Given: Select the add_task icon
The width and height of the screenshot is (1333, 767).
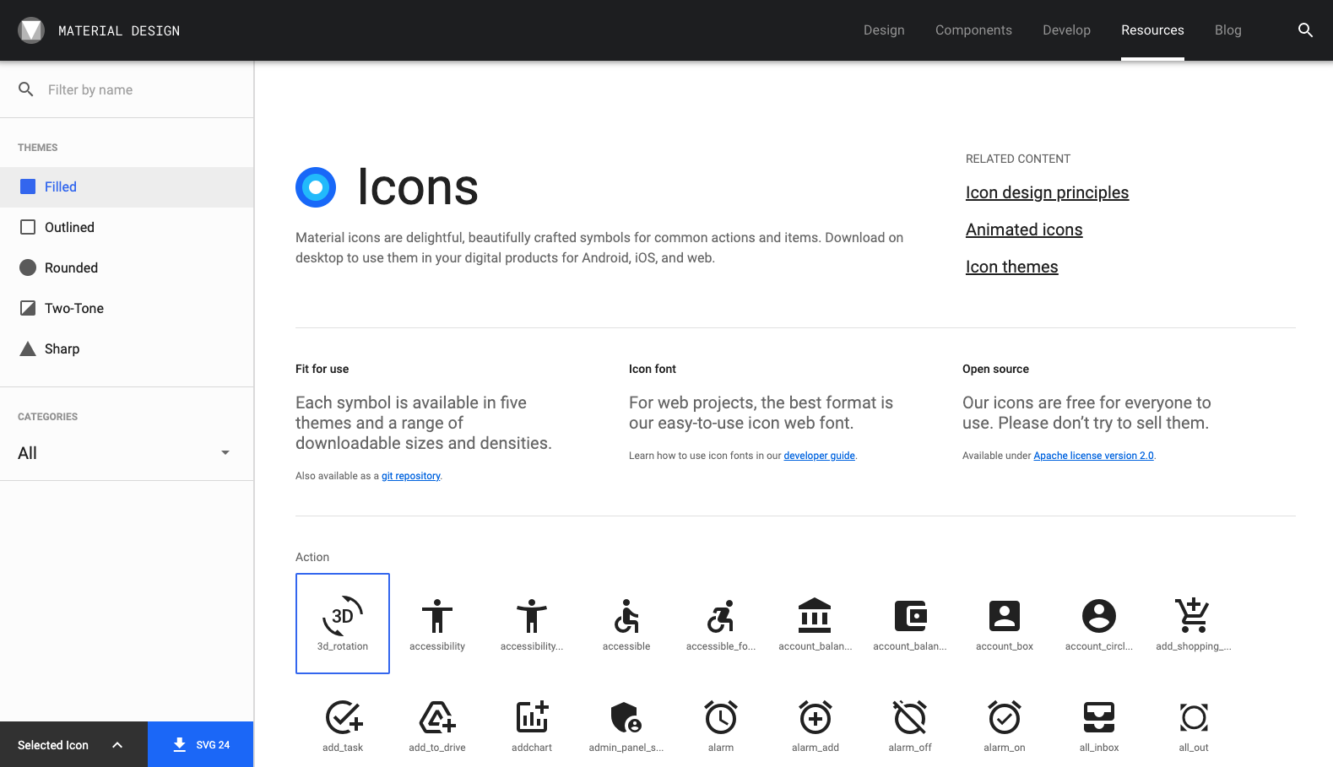Looking at the screenshot, I should pyautogui.click(x=343, y=725).
